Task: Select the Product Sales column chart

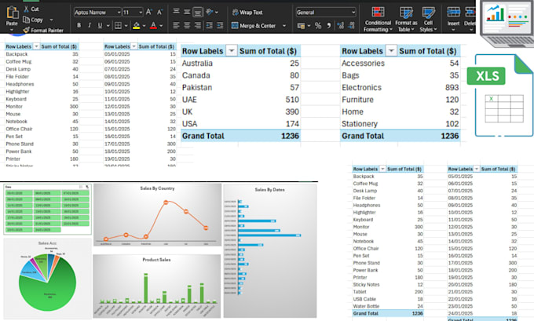Action: (156, 286)
